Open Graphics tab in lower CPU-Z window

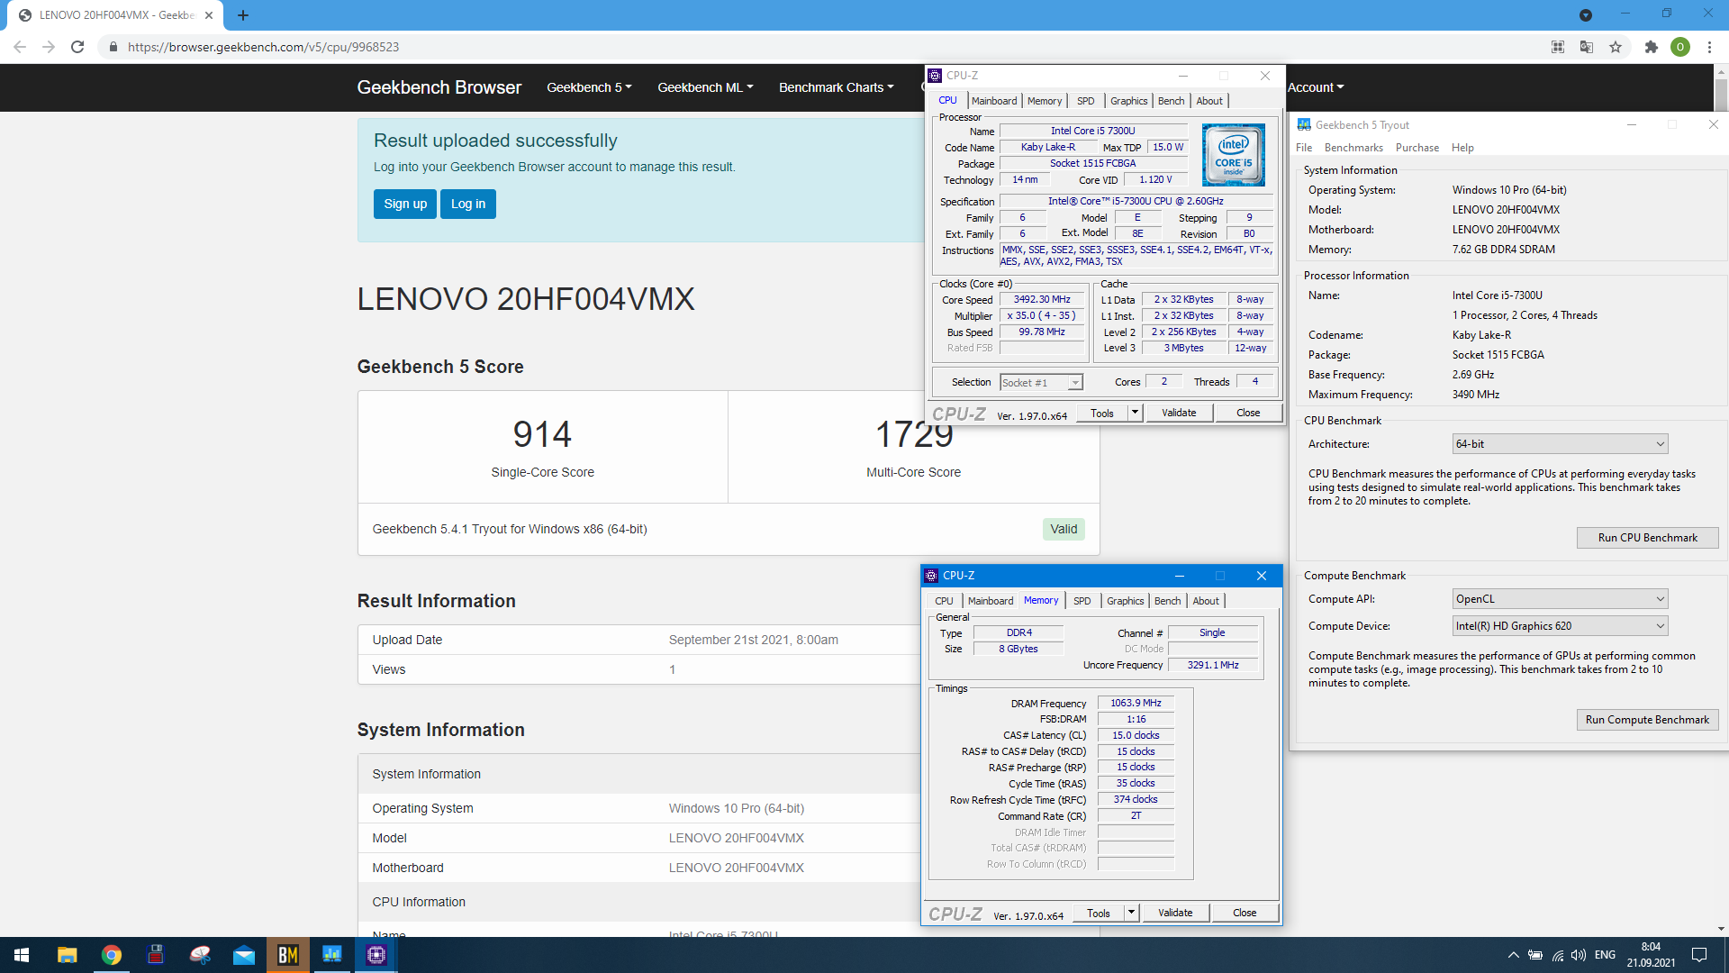1125,601
